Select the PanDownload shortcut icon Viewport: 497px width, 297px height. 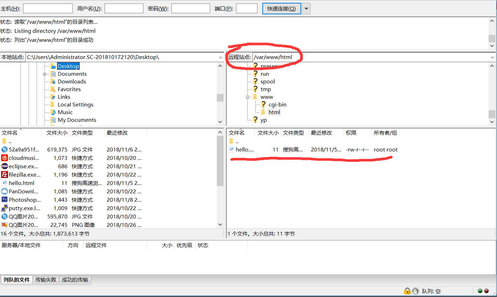point(5,191)
